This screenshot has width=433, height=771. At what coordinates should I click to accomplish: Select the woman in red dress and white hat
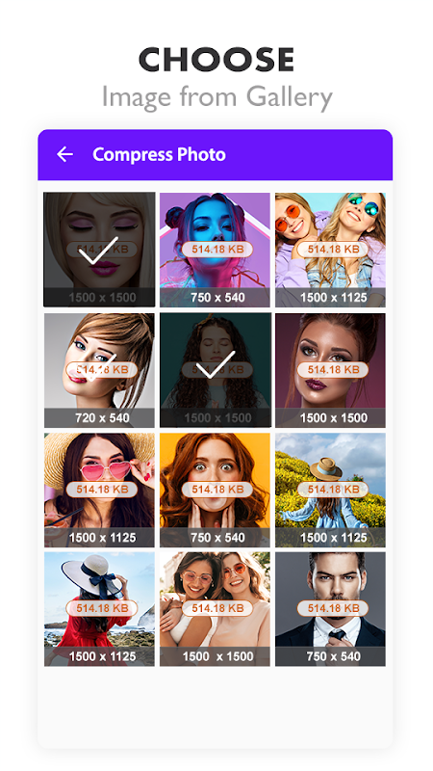point(99,609)
